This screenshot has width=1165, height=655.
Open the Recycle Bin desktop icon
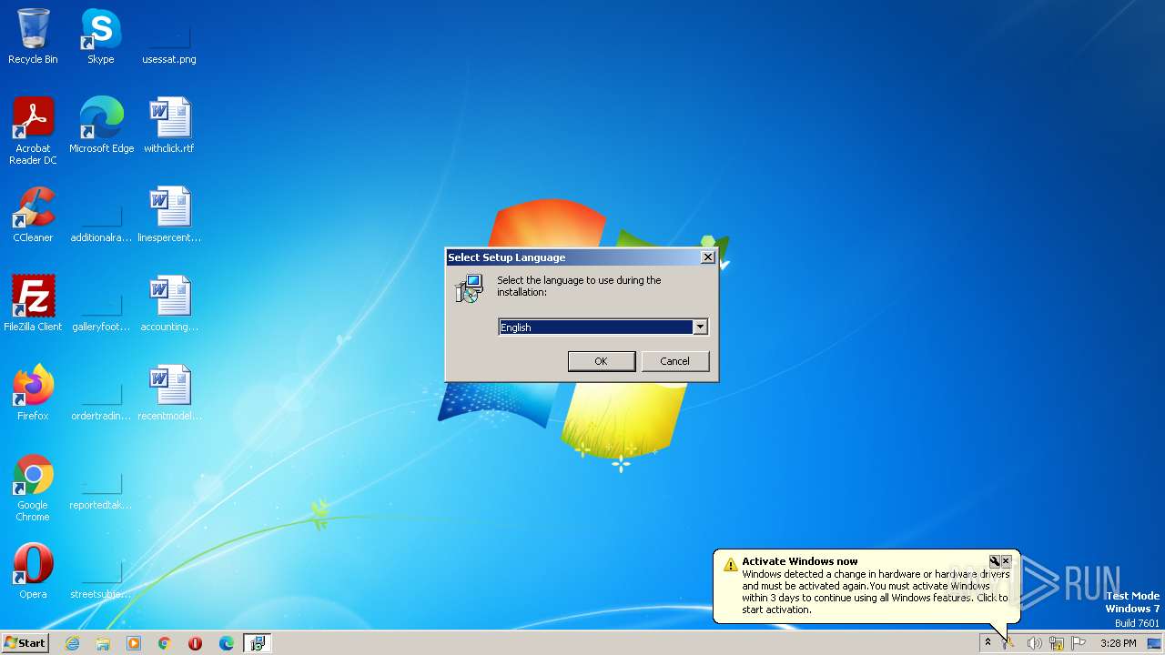[33, 36]
